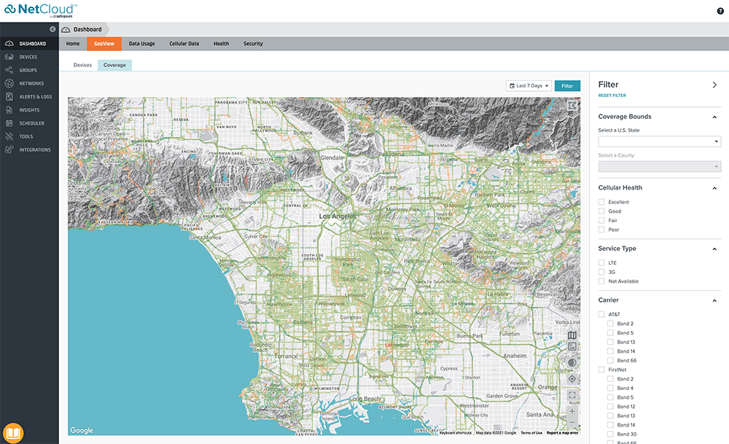
Task: Click the help question mark icon
Action: (720, 11)
